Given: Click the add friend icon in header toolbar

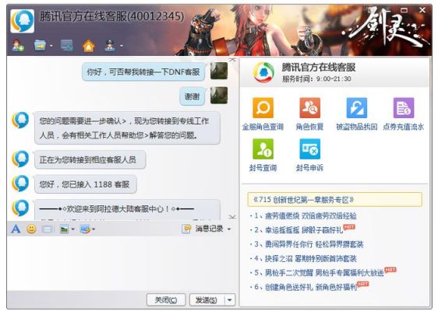Looking at the screenshot, I should [x=18, y=46].
